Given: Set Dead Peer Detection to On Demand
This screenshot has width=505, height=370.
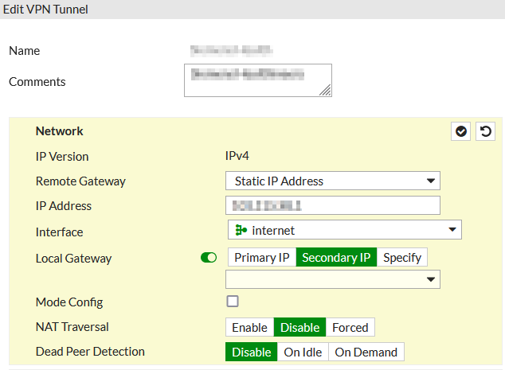Looking at the screenshot, I should [x=366, y=352].
